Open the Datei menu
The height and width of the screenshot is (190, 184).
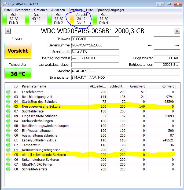(8, 10)
